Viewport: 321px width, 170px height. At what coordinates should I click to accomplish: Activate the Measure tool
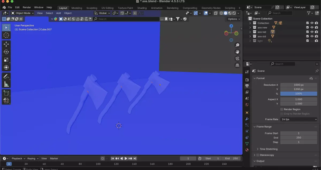[6, 84]
